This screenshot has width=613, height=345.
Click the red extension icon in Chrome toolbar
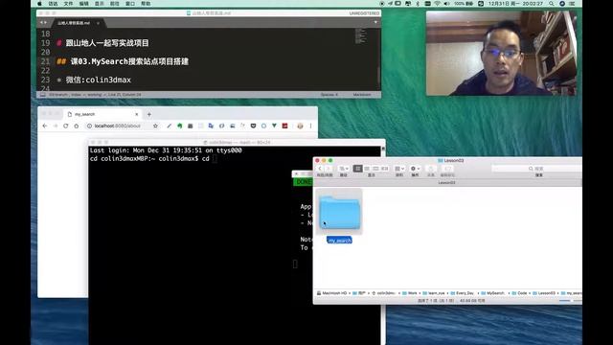pos(285,126)
